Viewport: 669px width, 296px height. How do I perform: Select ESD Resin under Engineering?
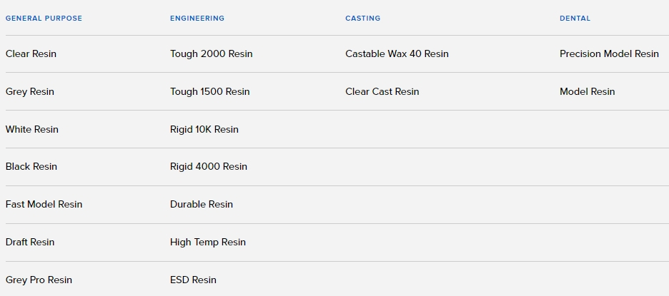pos(193,280)
